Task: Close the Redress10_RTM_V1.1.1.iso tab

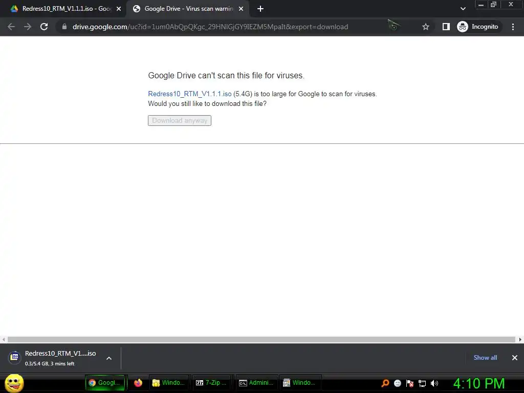Action: click(x=119, y=9)
